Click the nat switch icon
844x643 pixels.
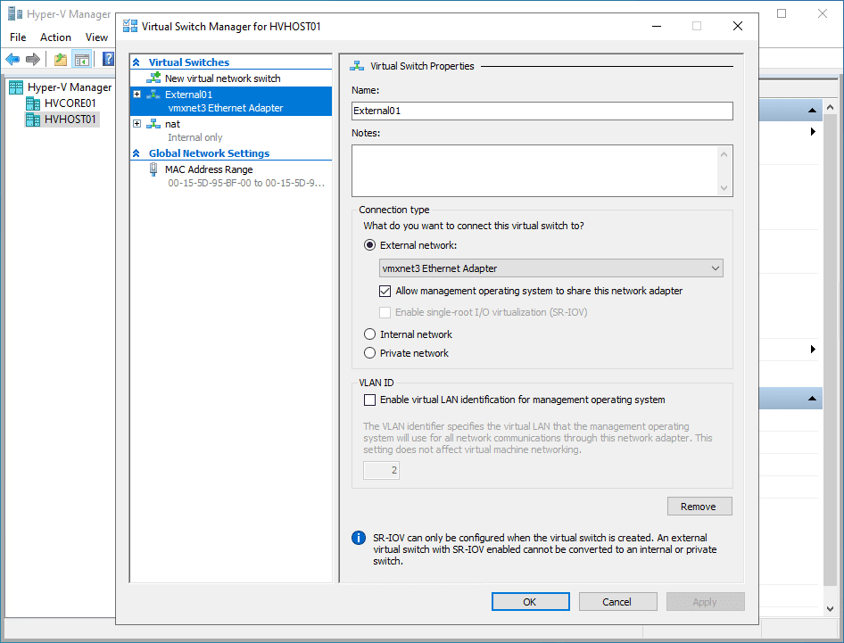tap(153, 124)
